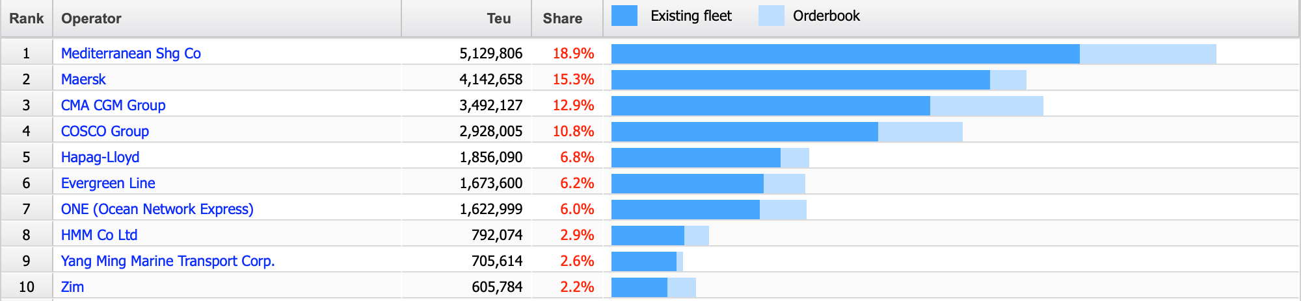Click the 2.6% share value

[577, 261]
